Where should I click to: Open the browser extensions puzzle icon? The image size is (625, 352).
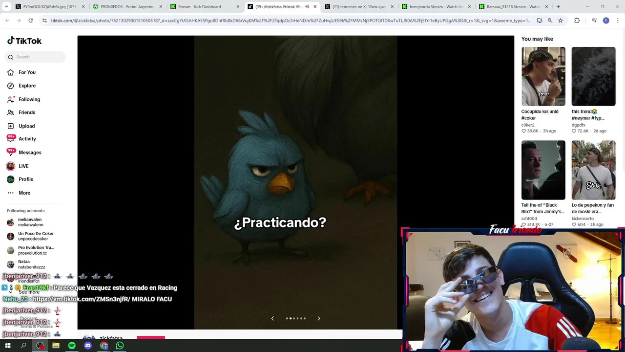pyautogui.click(x=577, y=21)
